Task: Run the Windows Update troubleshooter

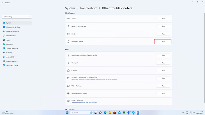Action: point(163,42)
